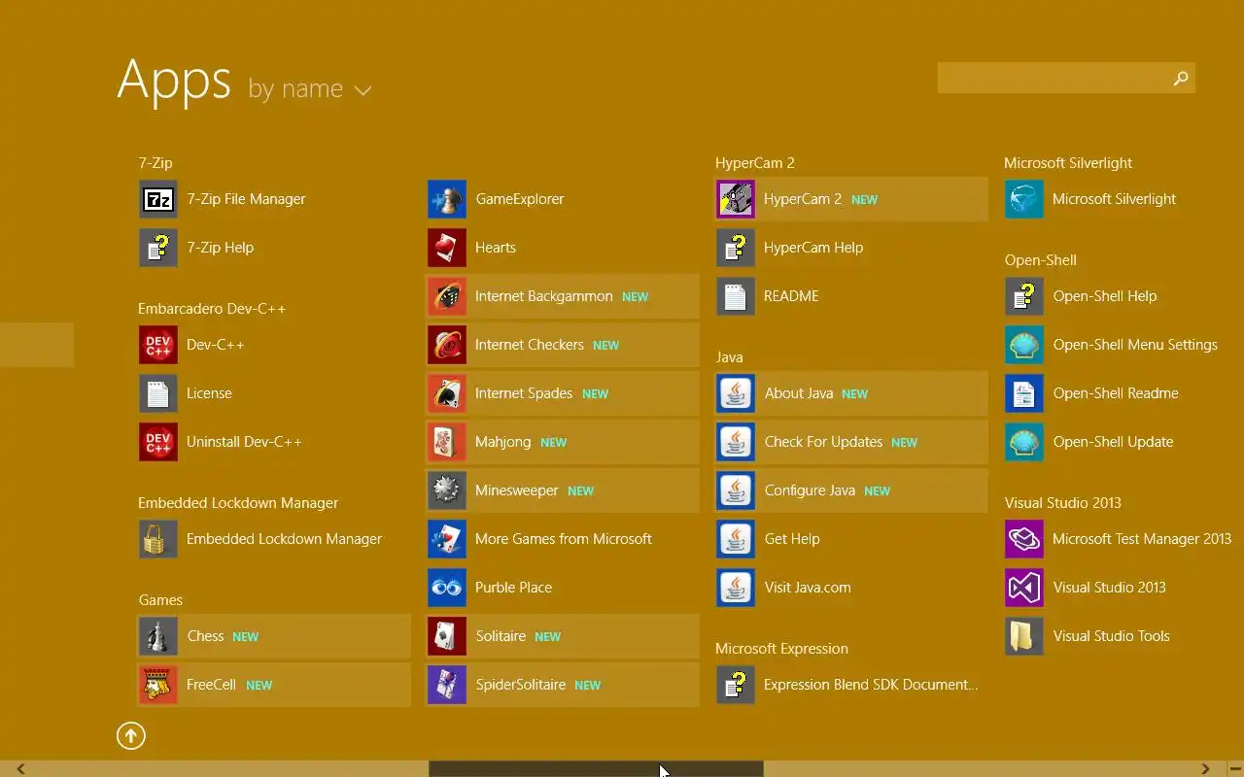Image resolution: width=1244 pixels, height=777 pixels.
Task: Open Open-Shell Menu Settings shell icon
Action: click(1024, 345)
